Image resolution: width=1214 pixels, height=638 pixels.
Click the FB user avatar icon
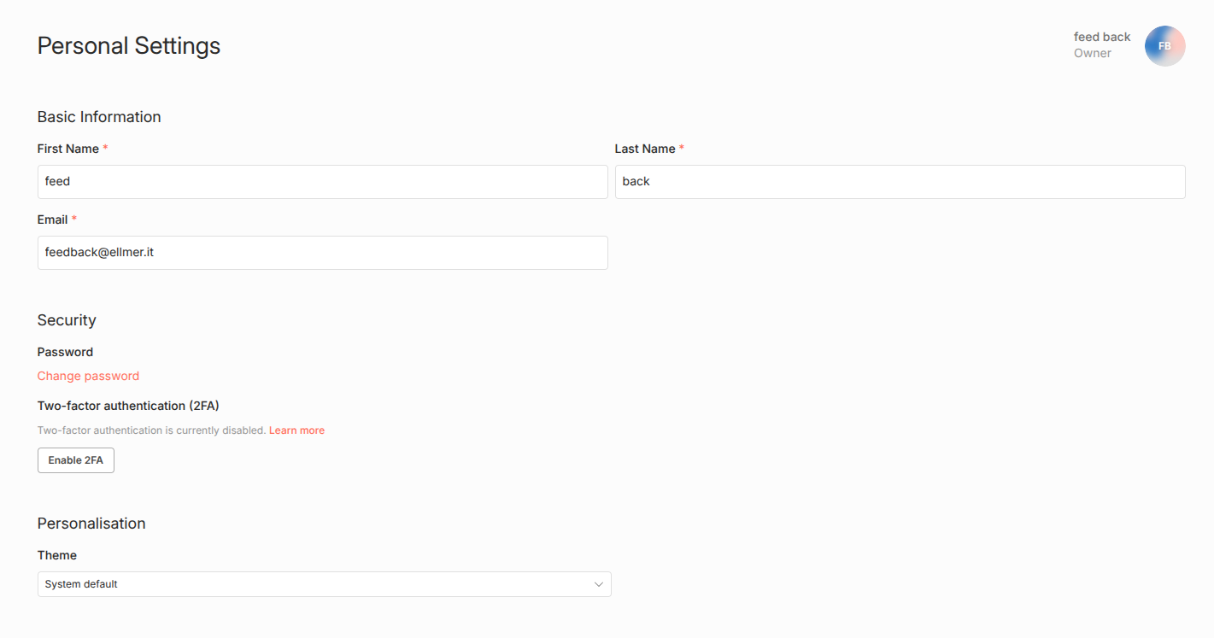click(1164, 46)
